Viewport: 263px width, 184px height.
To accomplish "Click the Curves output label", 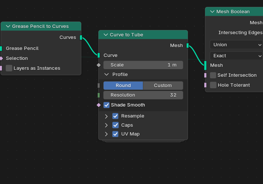I will (x=68, y=37).
